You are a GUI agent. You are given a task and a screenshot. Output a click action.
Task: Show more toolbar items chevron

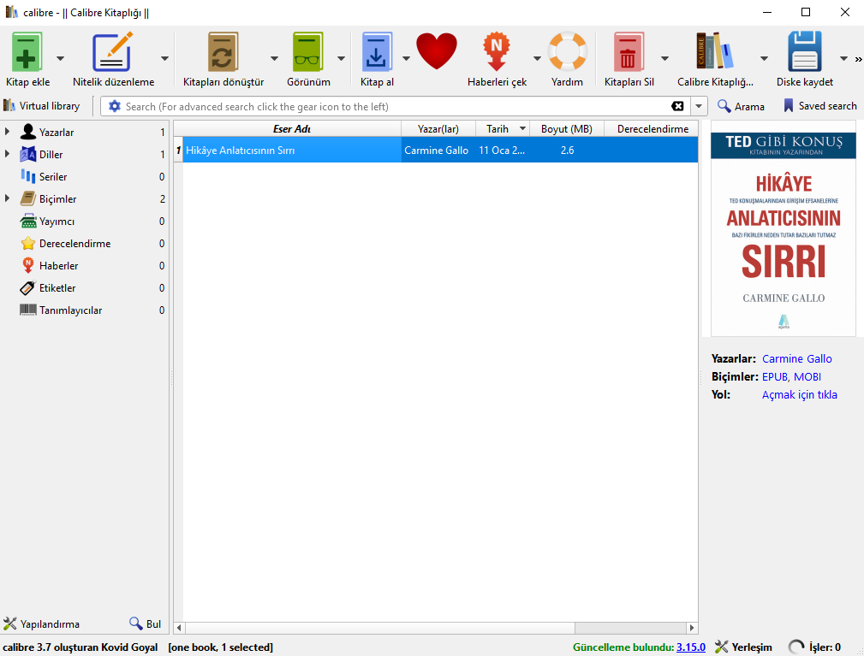(x=858, y=59)
